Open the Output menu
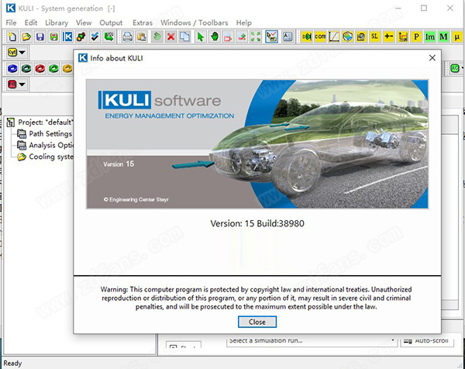Screen dimensions: 465x369 pyautogui.click(x=111, y=22)
